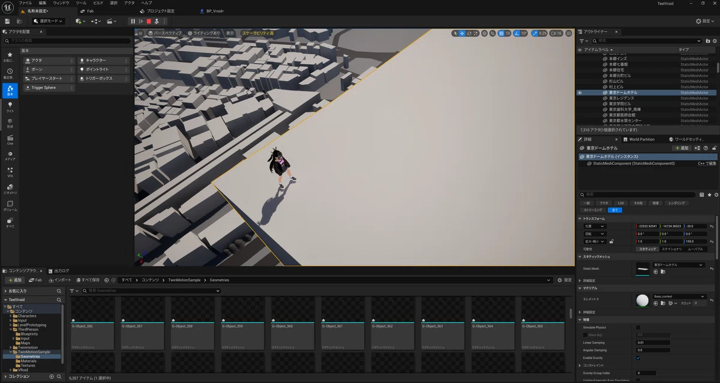
Task: Pause the play-in-editor simulation
Action: point(133,21)
